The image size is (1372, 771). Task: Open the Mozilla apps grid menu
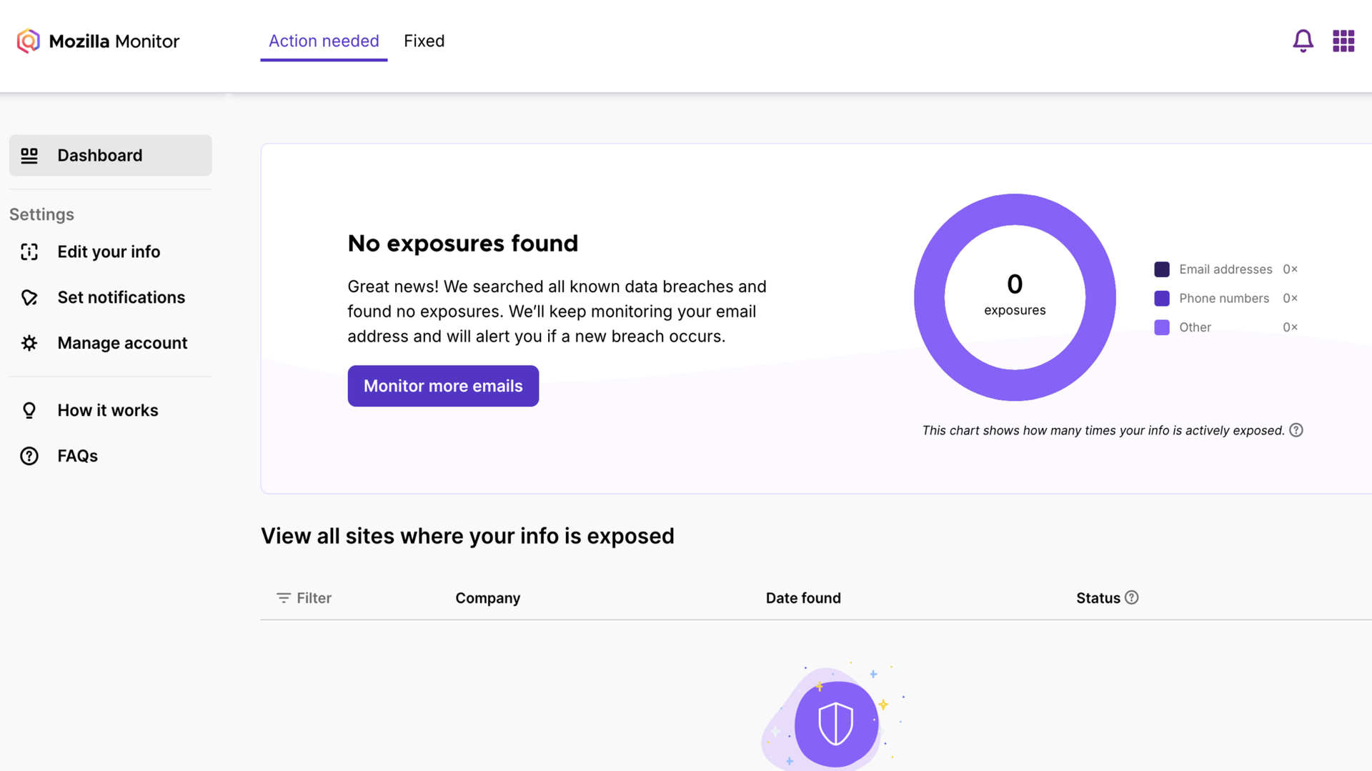point(1343,41)
